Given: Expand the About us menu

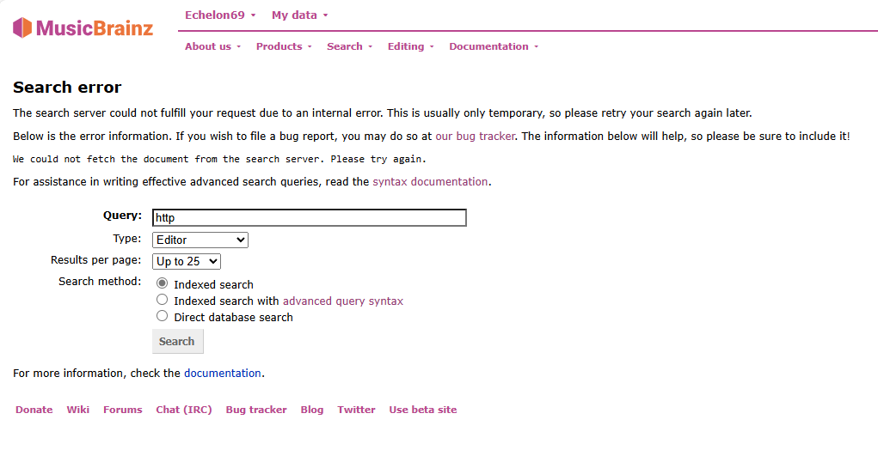Looking at the screenshot, I should click(212, 46).
